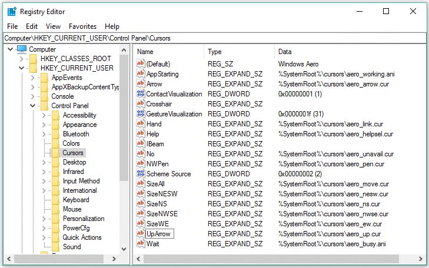The image size is (429, 268).
Task: Select the Keyboard key in the tree
Action: click(x=76, y=200)
